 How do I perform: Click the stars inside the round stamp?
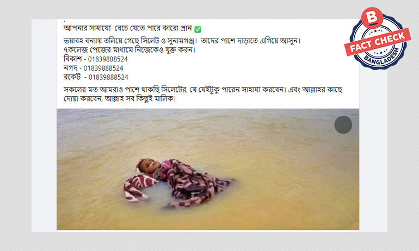click(375, 32)
